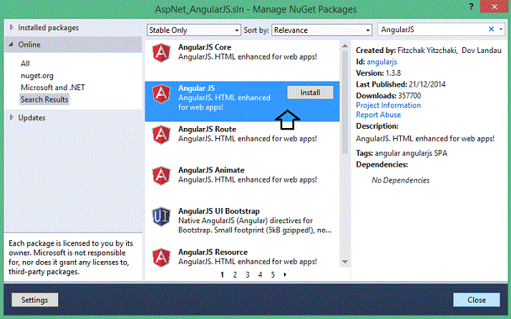Go to results page 4
511x319 pixels.
[260, 275]
